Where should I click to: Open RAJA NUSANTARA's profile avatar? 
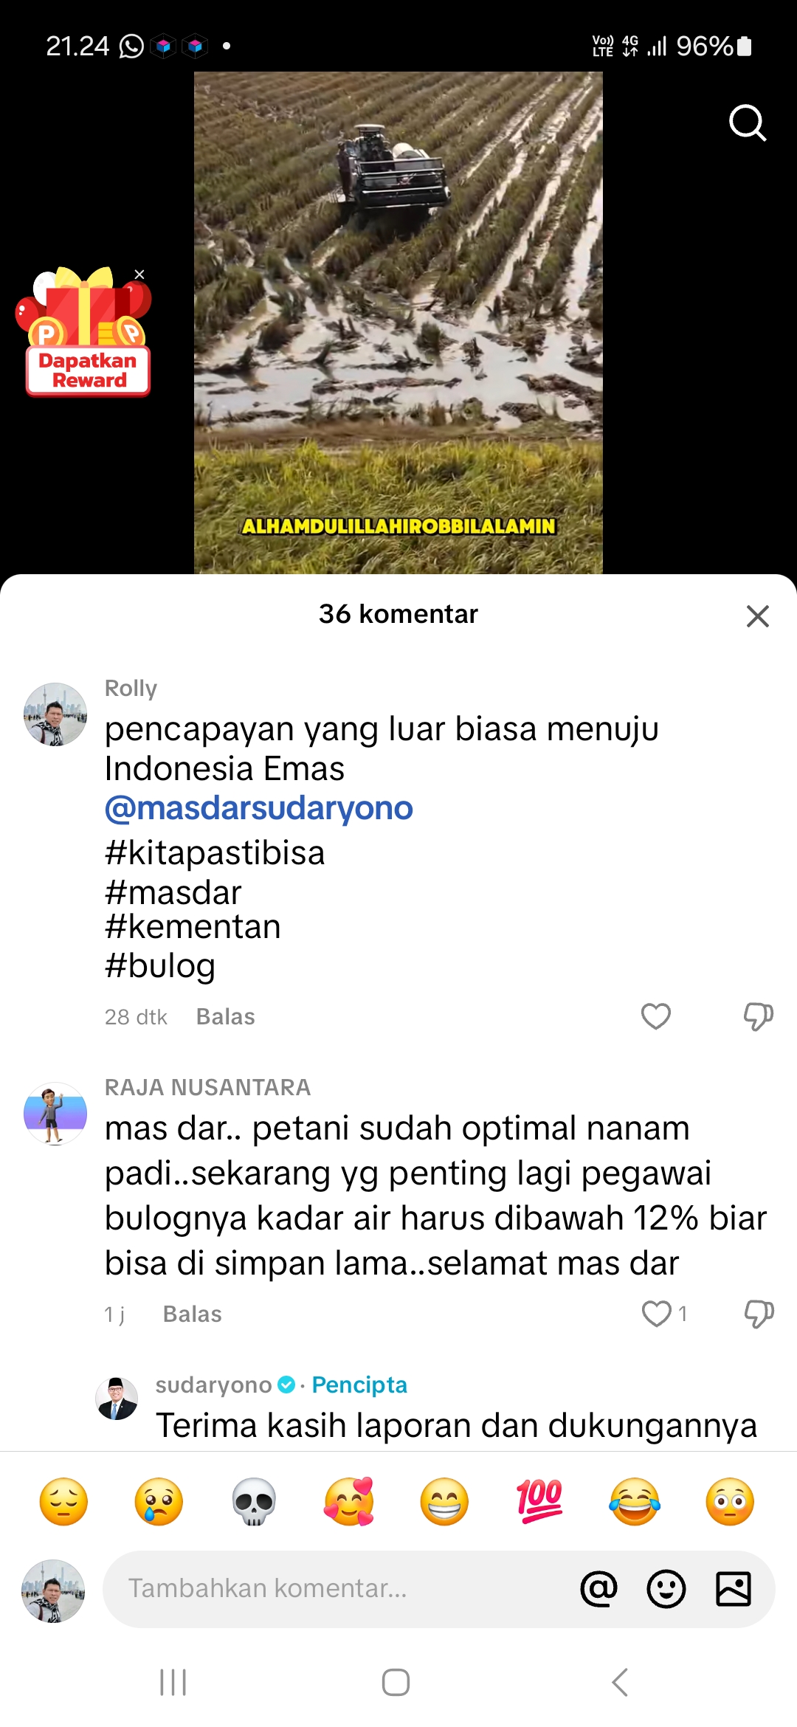(55, 1114)
